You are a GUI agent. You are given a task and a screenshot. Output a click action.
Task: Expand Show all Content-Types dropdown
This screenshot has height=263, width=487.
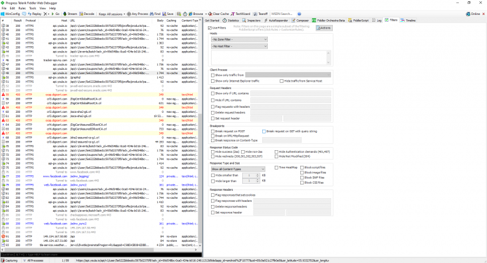click(x=238, y=169)
